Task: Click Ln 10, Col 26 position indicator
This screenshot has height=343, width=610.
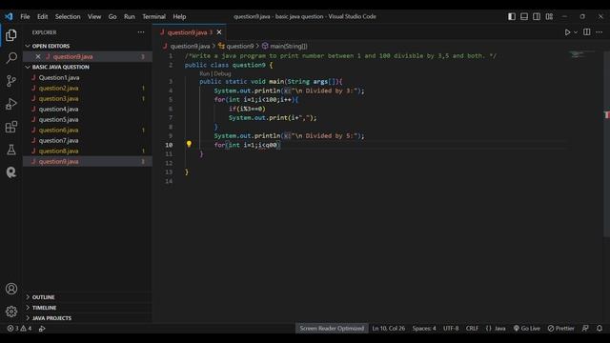Action: tap(388, 329)
